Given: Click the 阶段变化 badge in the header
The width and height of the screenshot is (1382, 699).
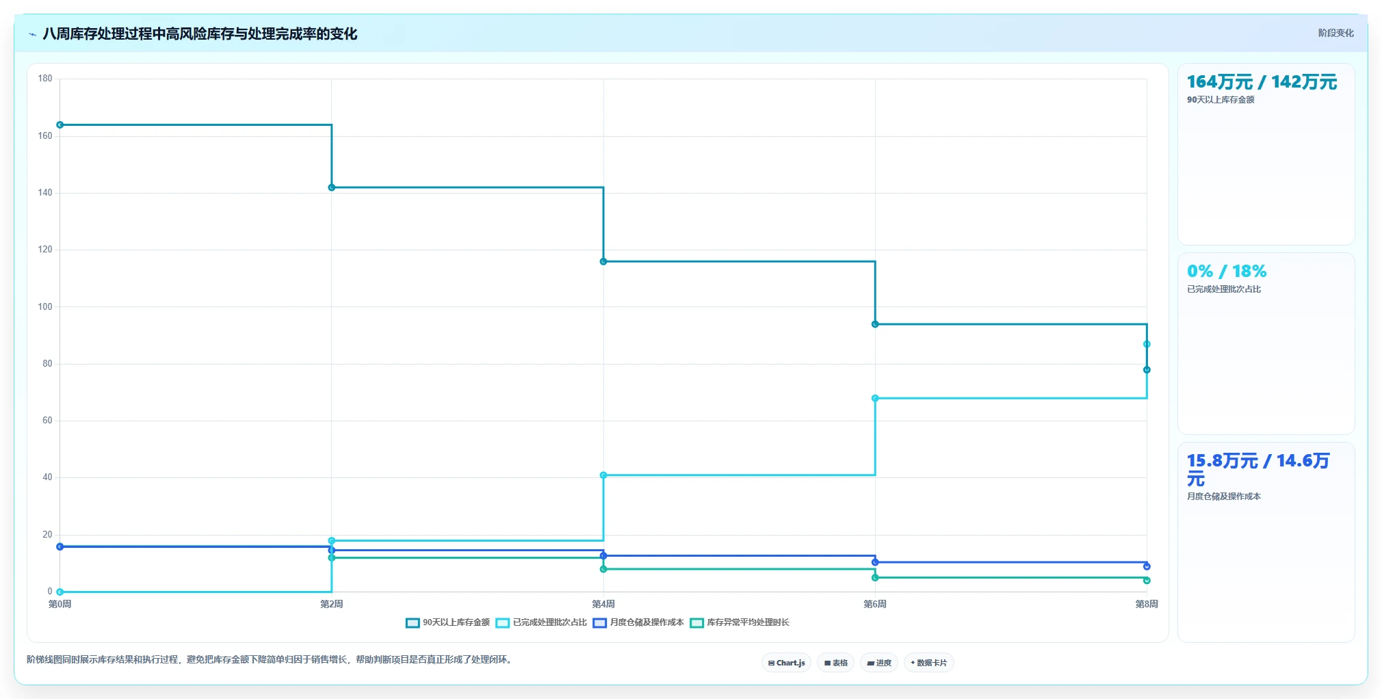Looking at the screenshot, I should pos(1335,33).
